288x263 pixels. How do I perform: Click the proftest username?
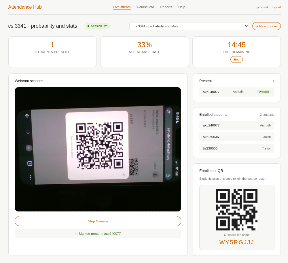(x=262, y=7)
